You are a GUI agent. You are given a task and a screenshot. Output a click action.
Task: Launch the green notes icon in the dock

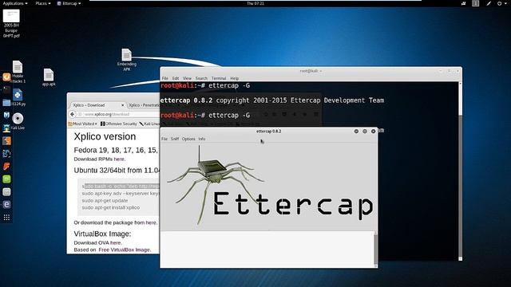6,179
